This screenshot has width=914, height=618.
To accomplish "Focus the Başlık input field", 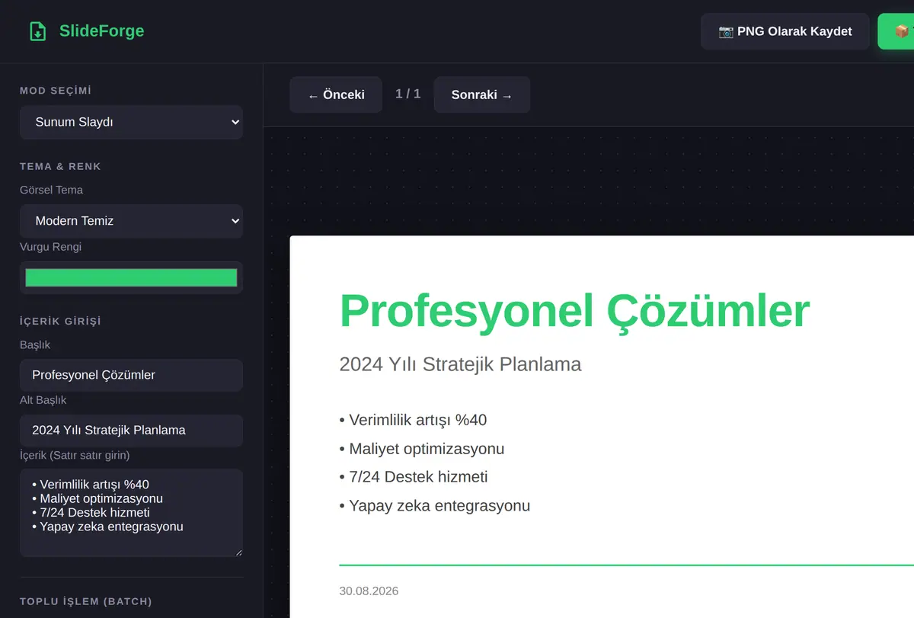I will click(131, 375).
